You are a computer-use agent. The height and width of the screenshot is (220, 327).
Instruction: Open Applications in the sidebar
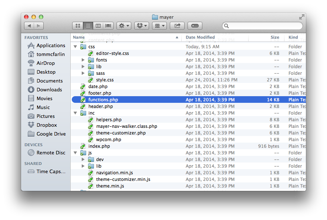(46, 45)
